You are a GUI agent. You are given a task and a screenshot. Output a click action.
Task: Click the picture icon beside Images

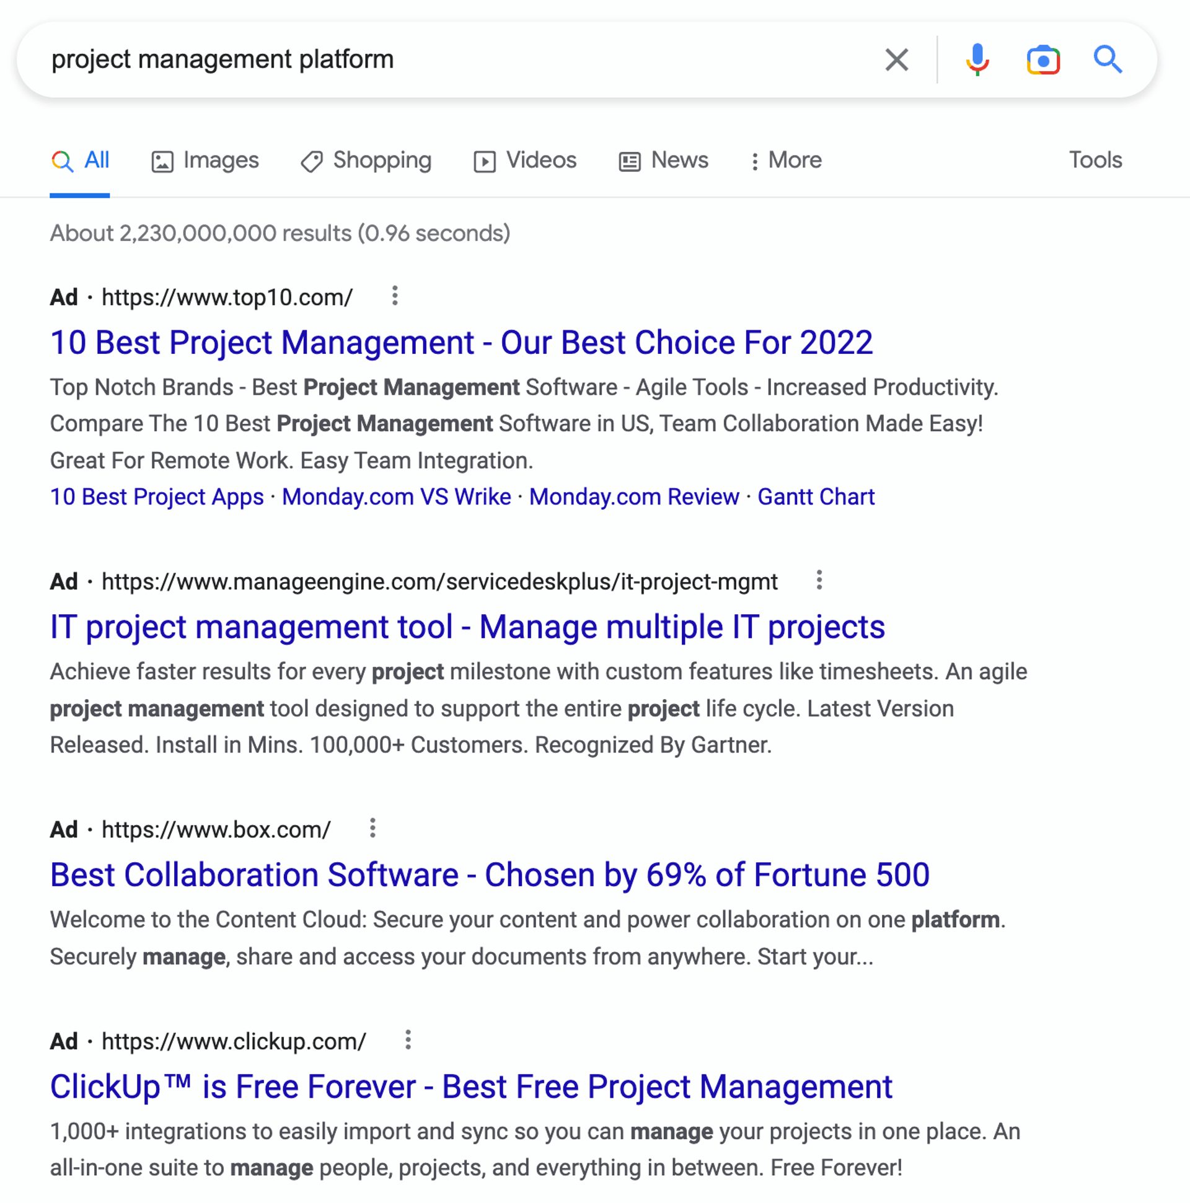pyautogui.click(x=161, y=160)
